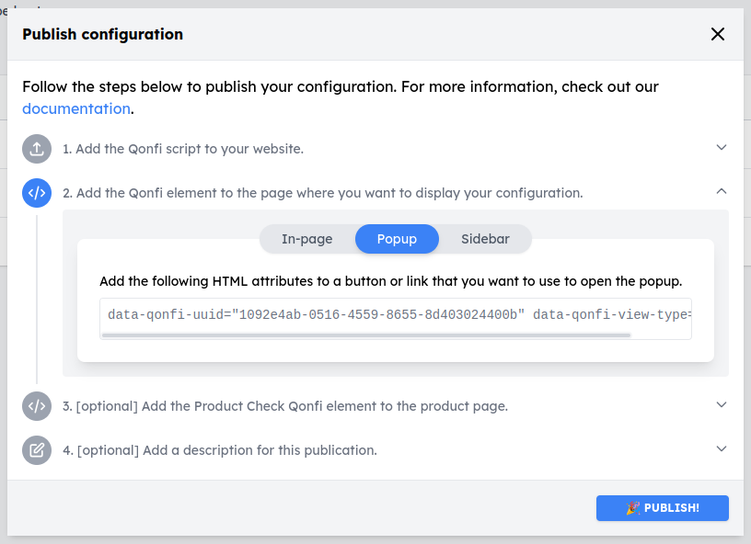
Task: Collapse step 2 chevron for Qonfi element
Action: (722, 191)
